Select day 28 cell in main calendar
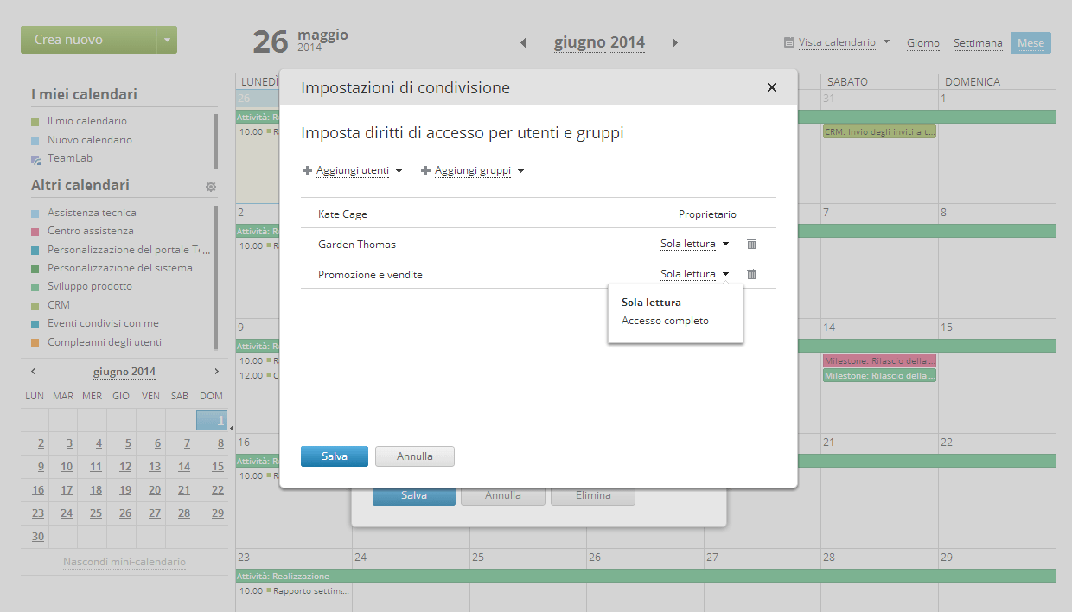Screen dimensions: 1072x612 click(879, 579)
